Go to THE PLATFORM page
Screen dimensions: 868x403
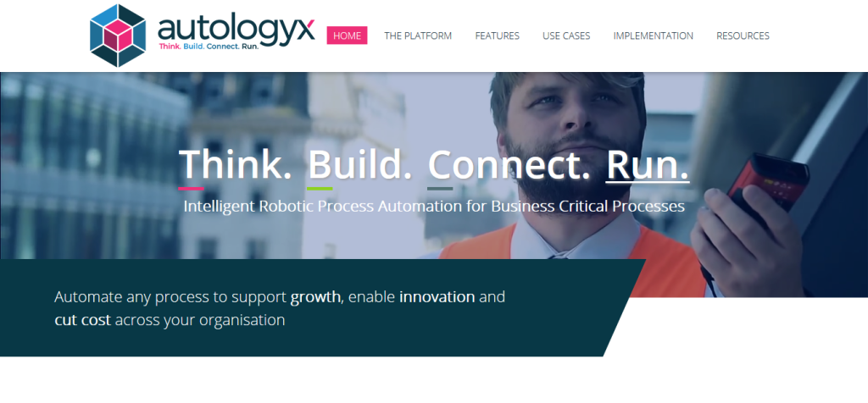[x=418, y=36]
